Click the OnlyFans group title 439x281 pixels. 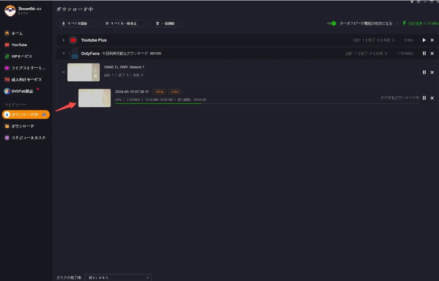point(90,53)
